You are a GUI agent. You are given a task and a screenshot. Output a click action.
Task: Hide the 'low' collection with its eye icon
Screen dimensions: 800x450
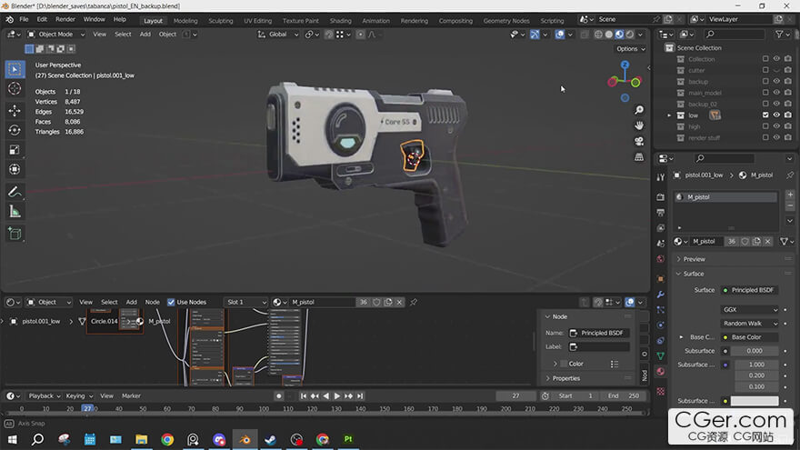coord(776,115)
